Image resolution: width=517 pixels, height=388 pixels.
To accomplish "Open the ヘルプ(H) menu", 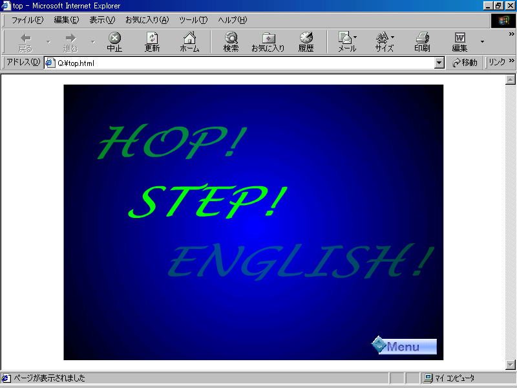I will click(x=232, y=20).
